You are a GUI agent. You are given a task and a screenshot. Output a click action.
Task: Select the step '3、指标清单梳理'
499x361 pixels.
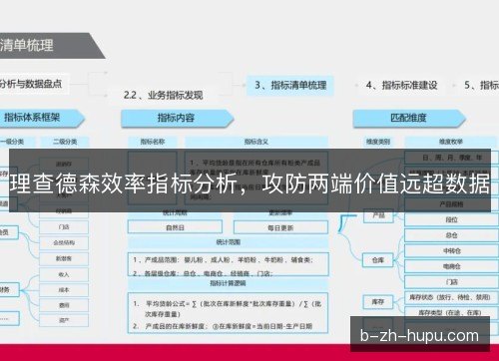click(x=290, y=86)
